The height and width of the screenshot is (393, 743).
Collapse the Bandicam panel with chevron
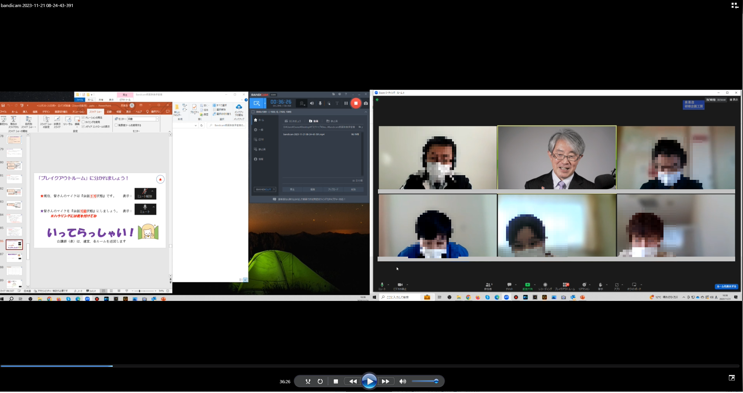366,112
